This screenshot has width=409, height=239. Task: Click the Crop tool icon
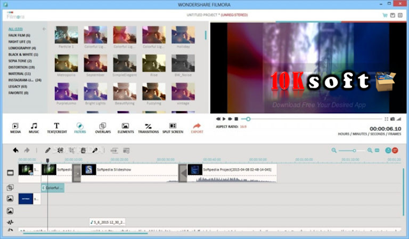click(72, 150)
